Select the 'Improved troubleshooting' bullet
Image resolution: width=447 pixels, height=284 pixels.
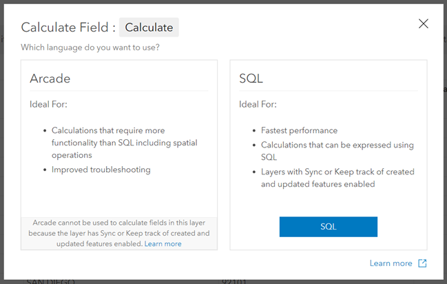point(101,170)
